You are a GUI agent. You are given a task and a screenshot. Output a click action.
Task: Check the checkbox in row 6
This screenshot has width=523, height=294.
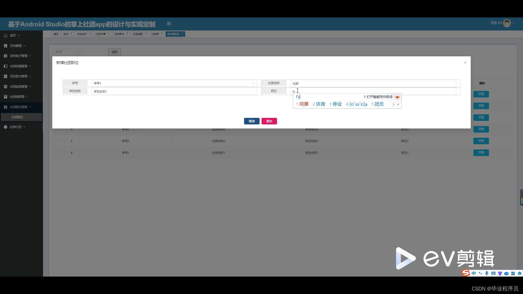point(59,152)
